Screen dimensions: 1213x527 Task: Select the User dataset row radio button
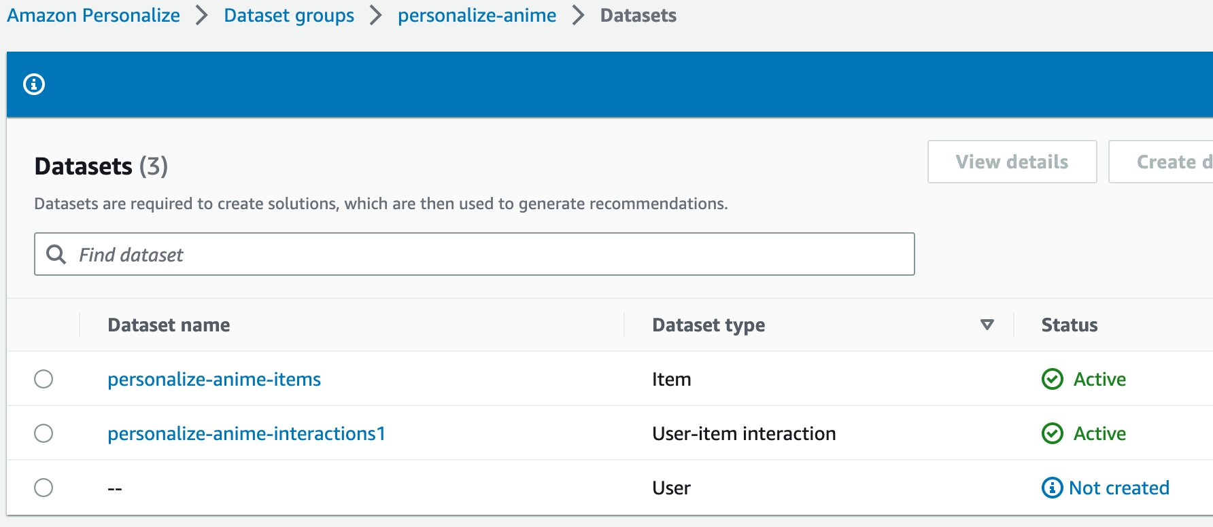pos(44,488)
